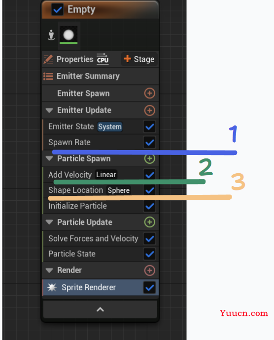Add module to Particle Update
274x340 pixels.
(x=150, y=222)
